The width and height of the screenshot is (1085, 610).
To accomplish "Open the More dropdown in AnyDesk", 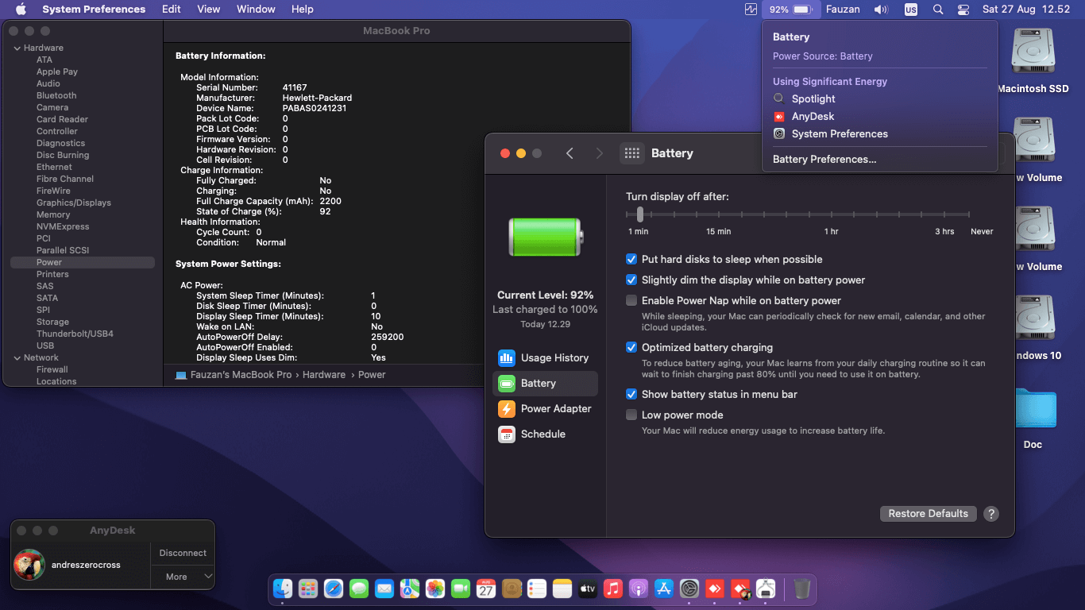I will click(x=183, y=577).
